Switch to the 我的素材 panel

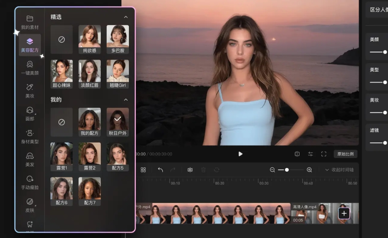point(29,22)
